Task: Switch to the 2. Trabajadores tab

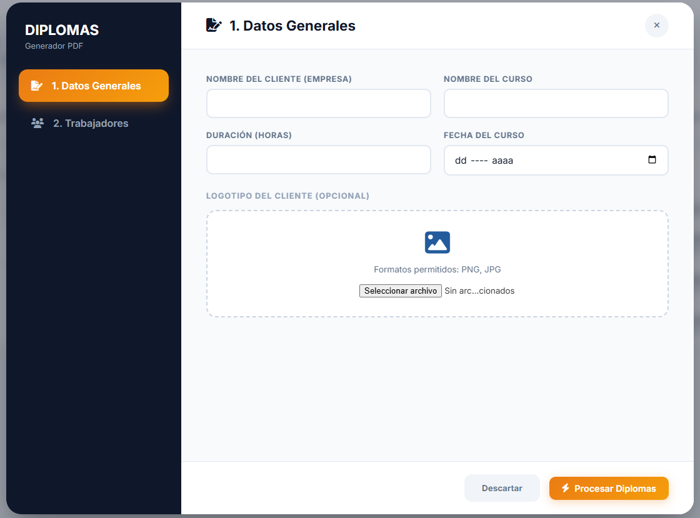Action: tap(94, 123)
